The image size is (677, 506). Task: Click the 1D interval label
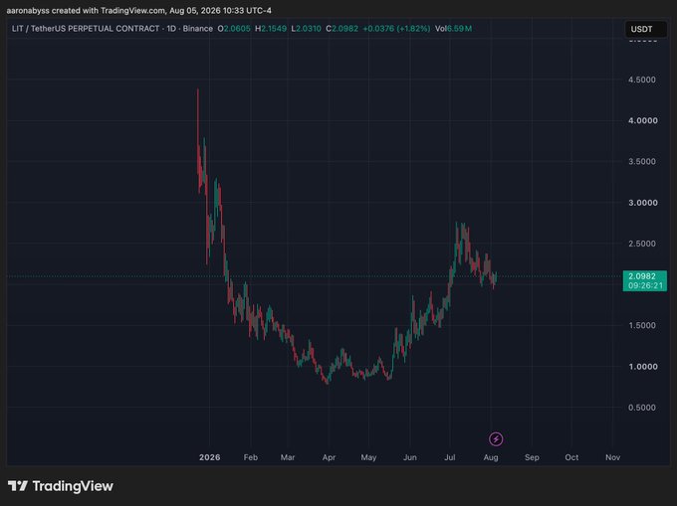tap(171, 29)
